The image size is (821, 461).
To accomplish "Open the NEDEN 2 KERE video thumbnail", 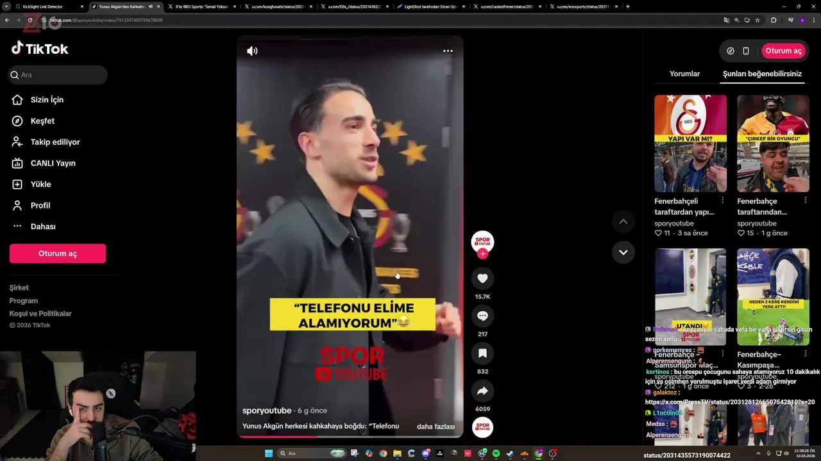I will [x=773, y=297].
